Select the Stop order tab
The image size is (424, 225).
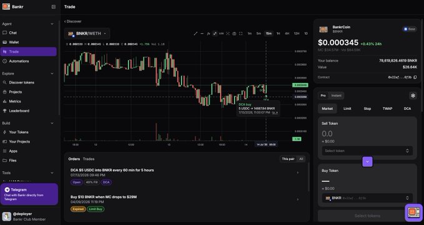367,109
